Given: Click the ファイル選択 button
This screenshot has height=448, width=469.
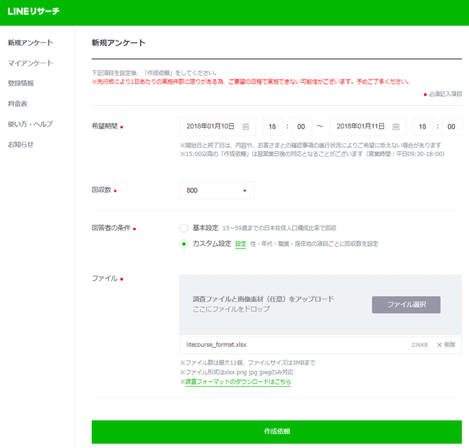Looking at the screenshot, I should tap(406, 305).
